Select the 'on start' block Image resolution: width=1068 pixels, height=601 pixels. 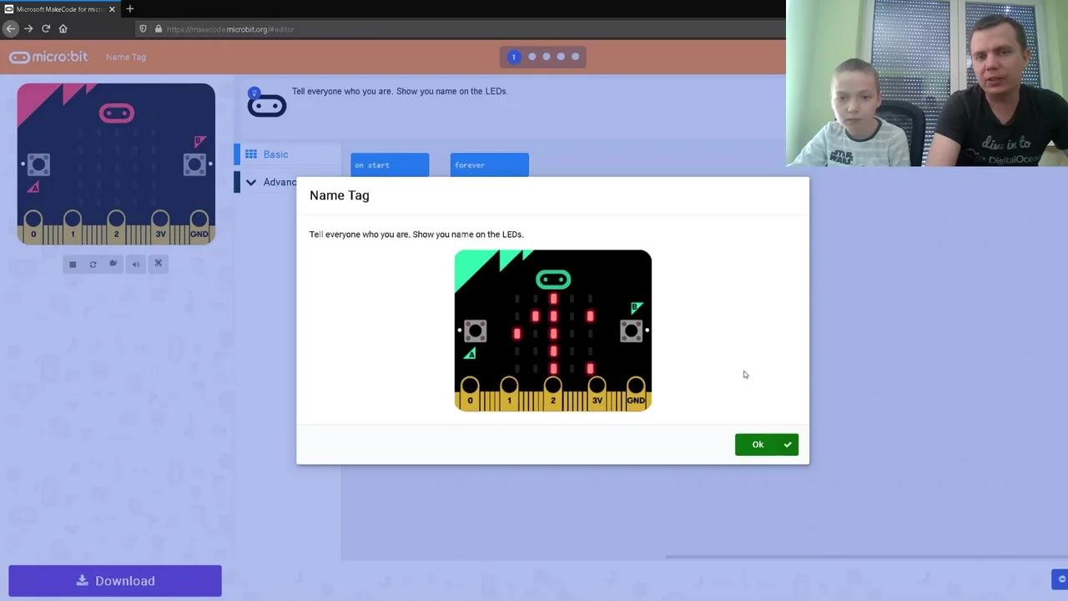click(x=390, y=164)
